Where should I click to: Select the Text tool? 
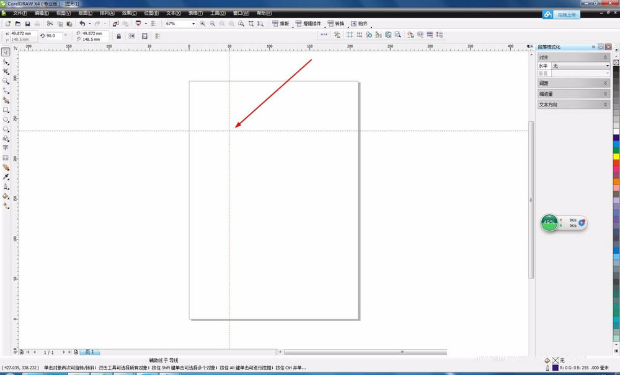click(x=6, y=148)
